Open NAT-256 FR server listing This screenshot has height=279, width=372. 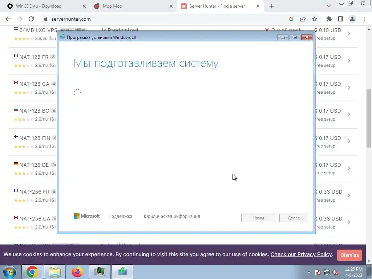(x=35, y=192)
